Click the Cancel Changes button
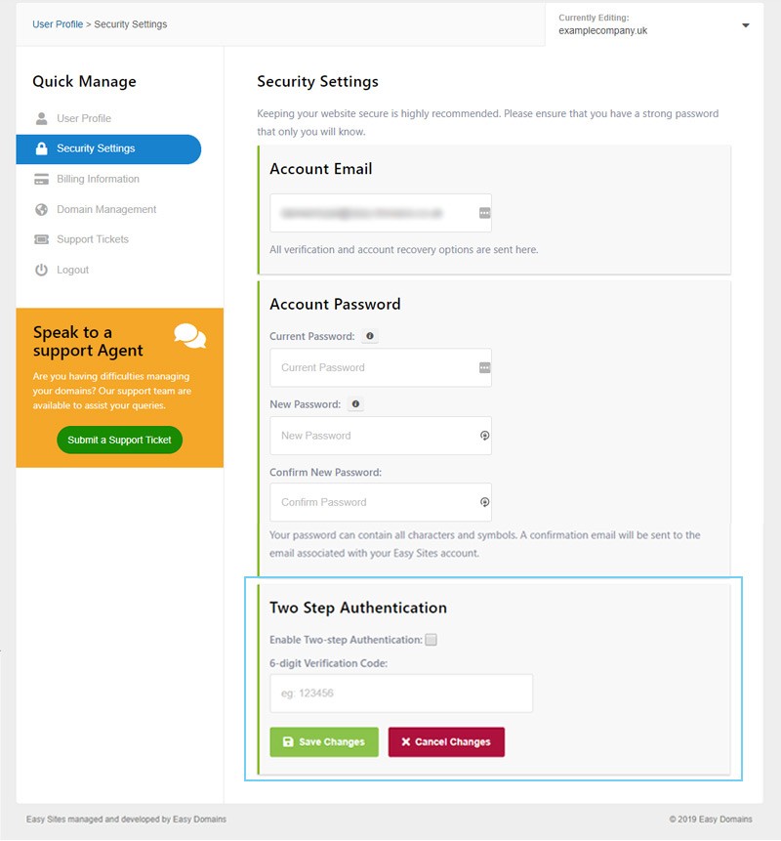Image resolution: width=781 pixels, height=841 pixels. (x=446, y=741)
